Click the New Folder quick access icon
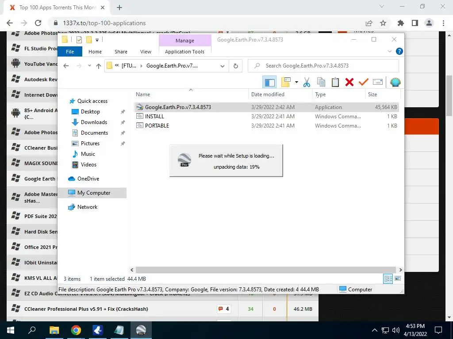 point(89,40)
